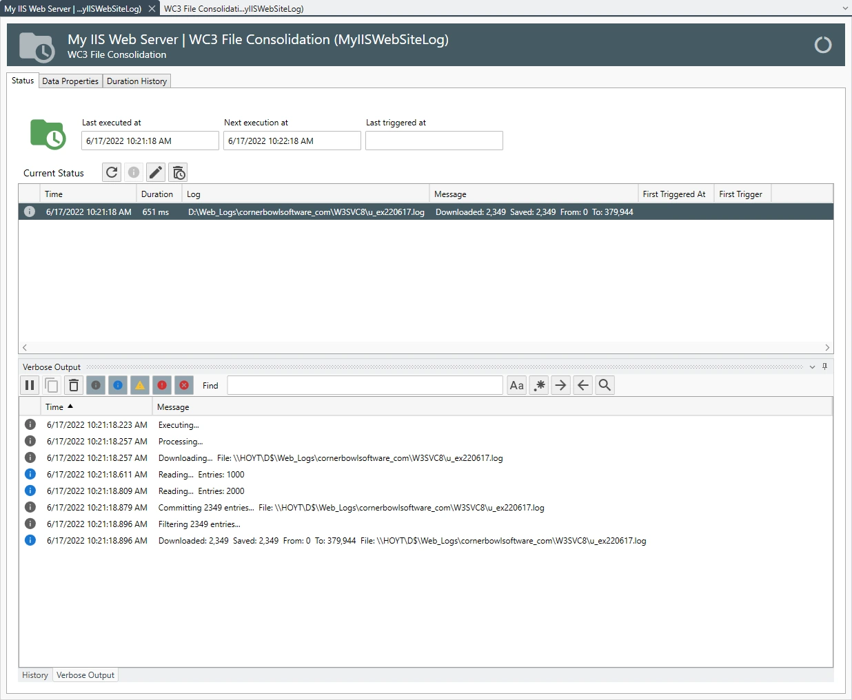Switch to the History bottom tab
The height and width of the screenshot is (700, 852).
click(x=35, y=675)
